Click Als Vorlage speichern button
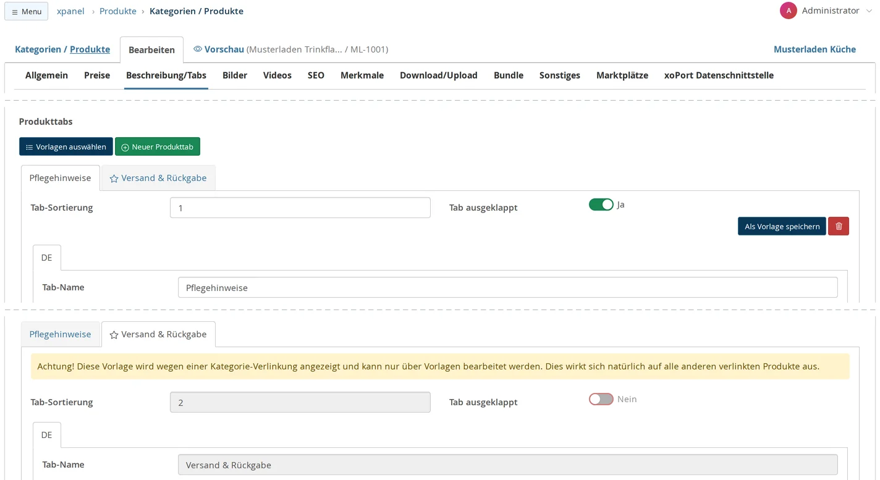The height and width of the screenshot is (480, 880). [782, 226]
